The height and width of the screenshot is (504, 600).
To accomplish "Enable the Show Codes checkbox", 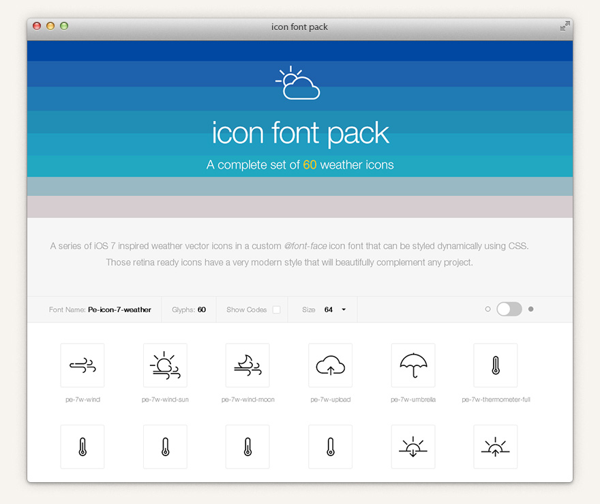I will click(276, 309).
